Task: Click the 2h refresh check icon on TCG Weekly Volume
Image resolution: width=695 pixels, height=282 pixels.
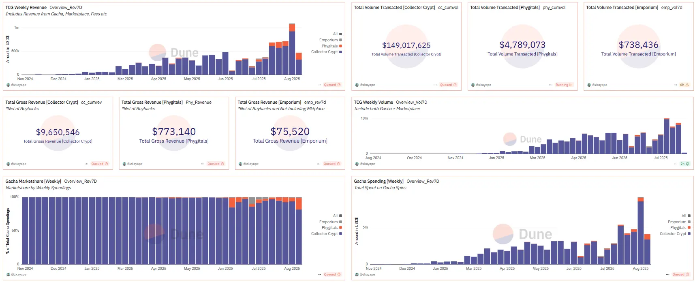Action: [687, 164]
